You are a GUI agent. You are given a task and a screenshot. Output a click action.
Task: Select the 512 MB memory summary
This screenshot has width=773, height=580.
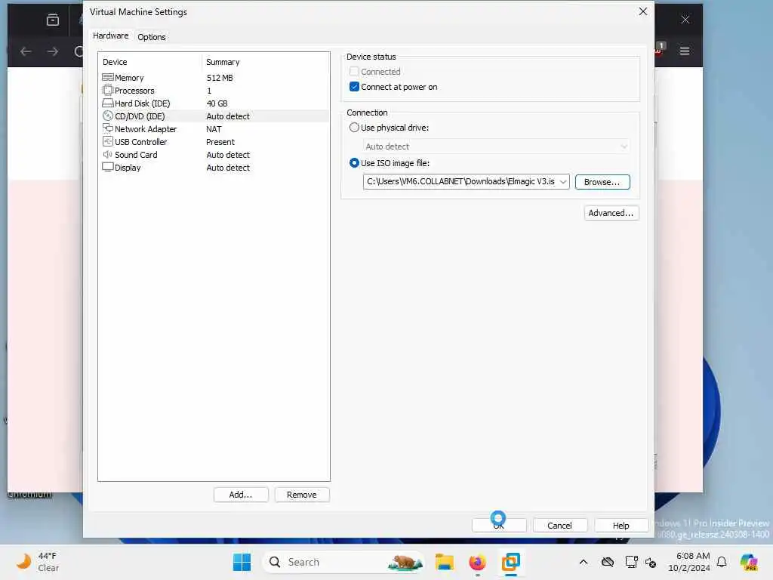[x=220, y=78]
